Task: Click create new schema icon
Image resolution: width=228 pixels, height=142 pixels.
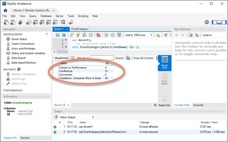Action: click(x=29, y=22)
